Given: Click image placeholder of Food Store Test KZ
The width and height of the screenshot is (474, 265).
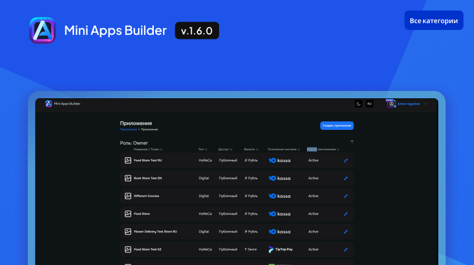Looking at the screenshot, I should (x=128, y=250).
